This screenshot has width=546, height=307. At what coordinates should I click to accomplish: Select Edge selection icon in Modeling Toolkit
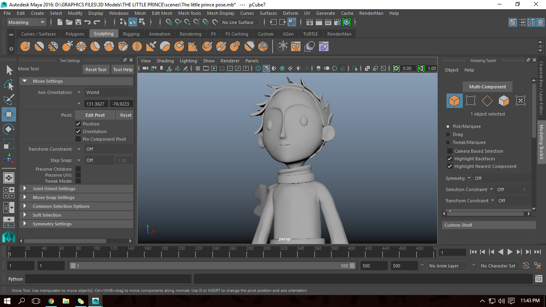(487, 101)
